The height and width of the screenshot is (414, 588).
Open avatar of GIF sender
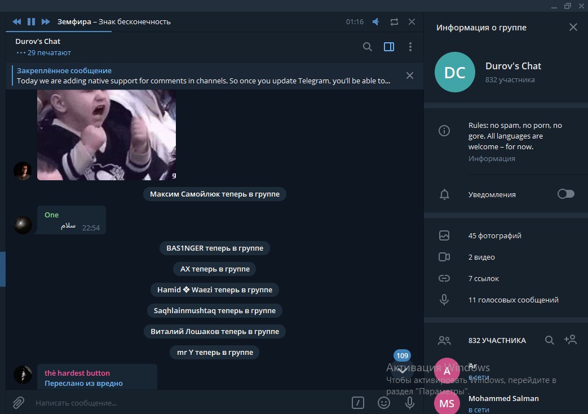click(23, 171)
